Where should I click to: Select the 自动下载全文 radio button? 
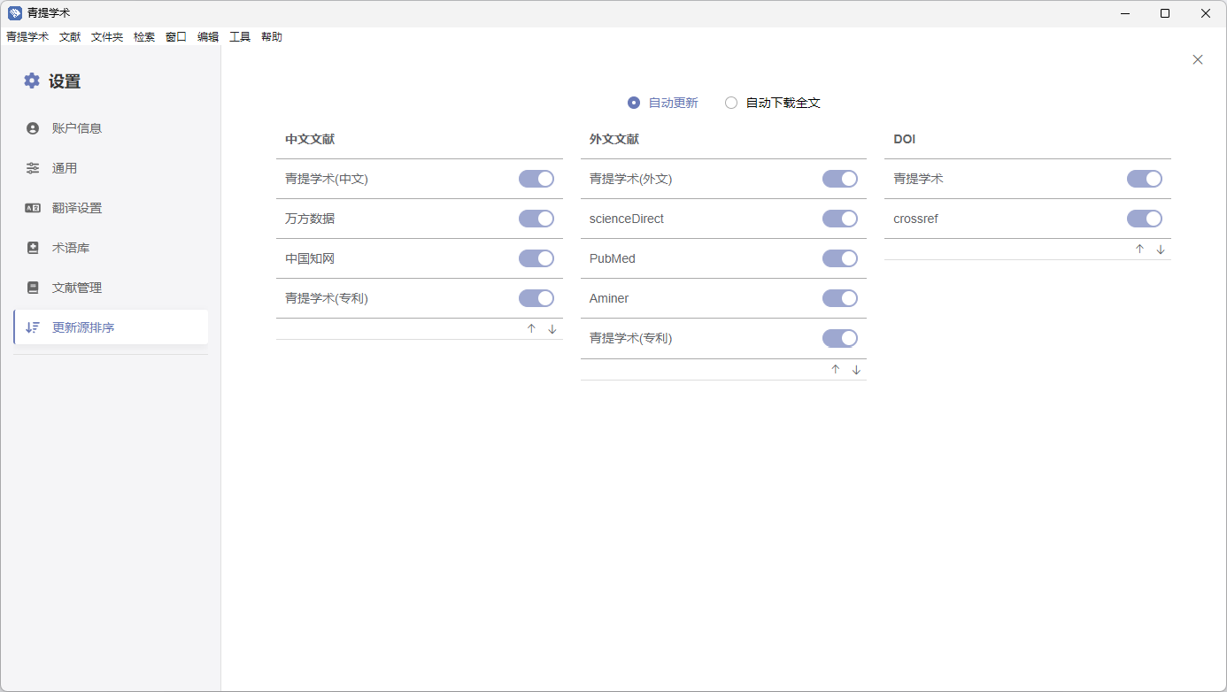pos(731,103)
